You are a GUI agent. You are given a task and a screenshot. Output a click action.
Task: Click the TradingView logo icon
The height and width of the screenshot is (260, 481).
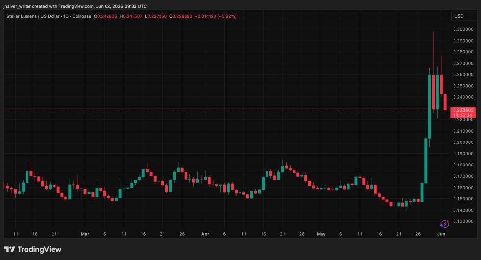[x=9, y=249]
